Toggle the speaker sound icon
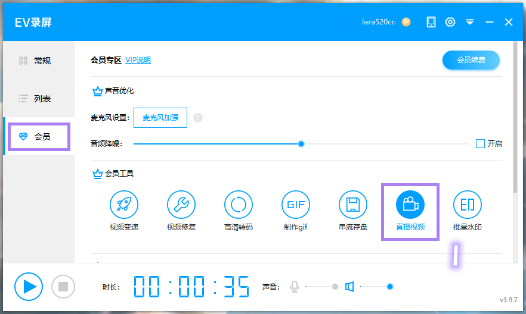526x314 pixels. pos(349,287)
